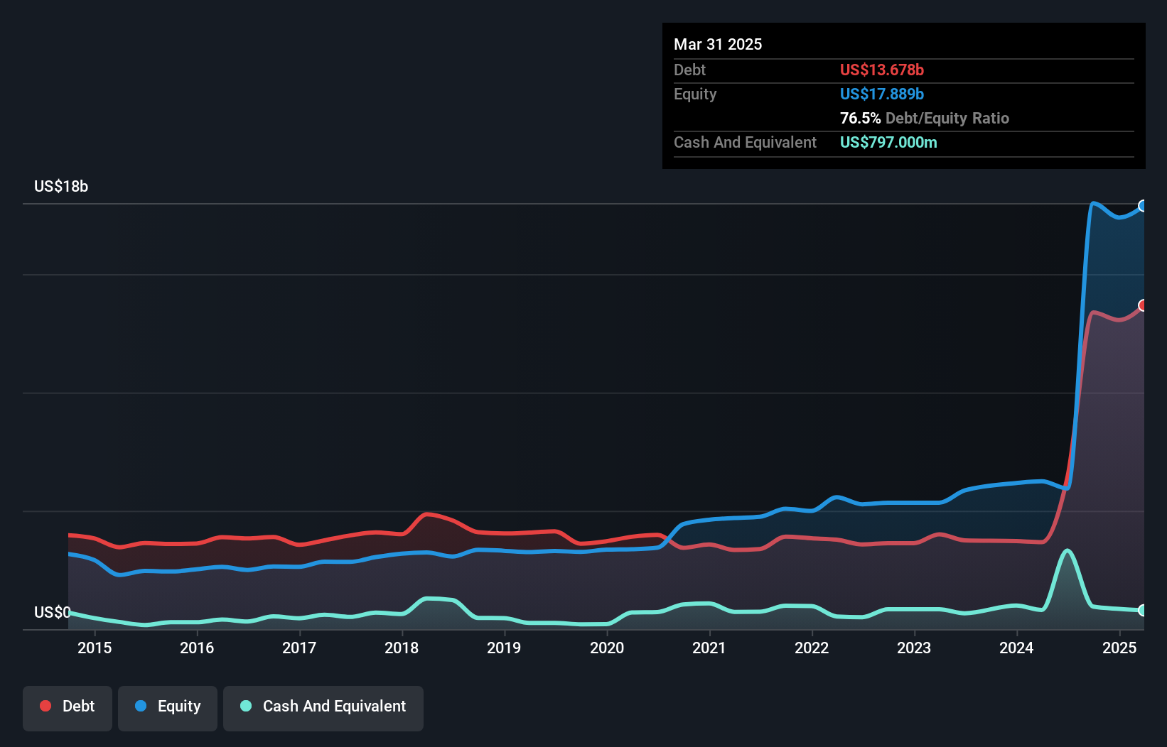1167x747 pixels.
Task: Select the 2025 label on the x-axis
Action: click(x=1119, y=648)
